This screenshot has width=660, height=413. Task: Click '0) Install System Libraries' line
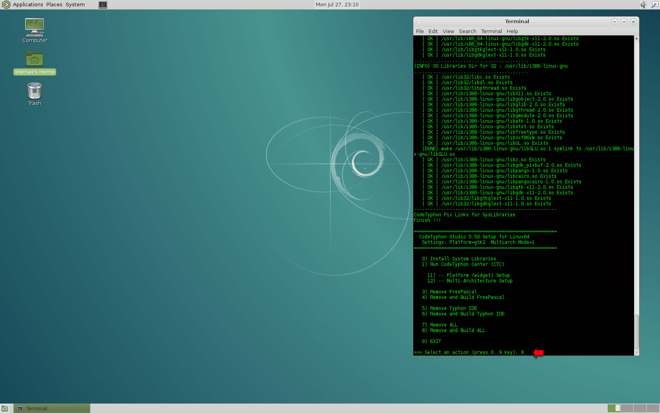pos(459,259)
